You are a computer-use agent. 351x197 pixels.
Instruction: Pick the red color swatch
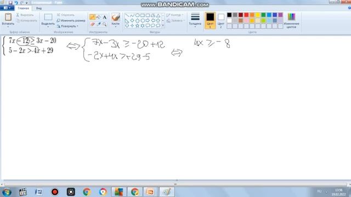click(x=246, y=15)
